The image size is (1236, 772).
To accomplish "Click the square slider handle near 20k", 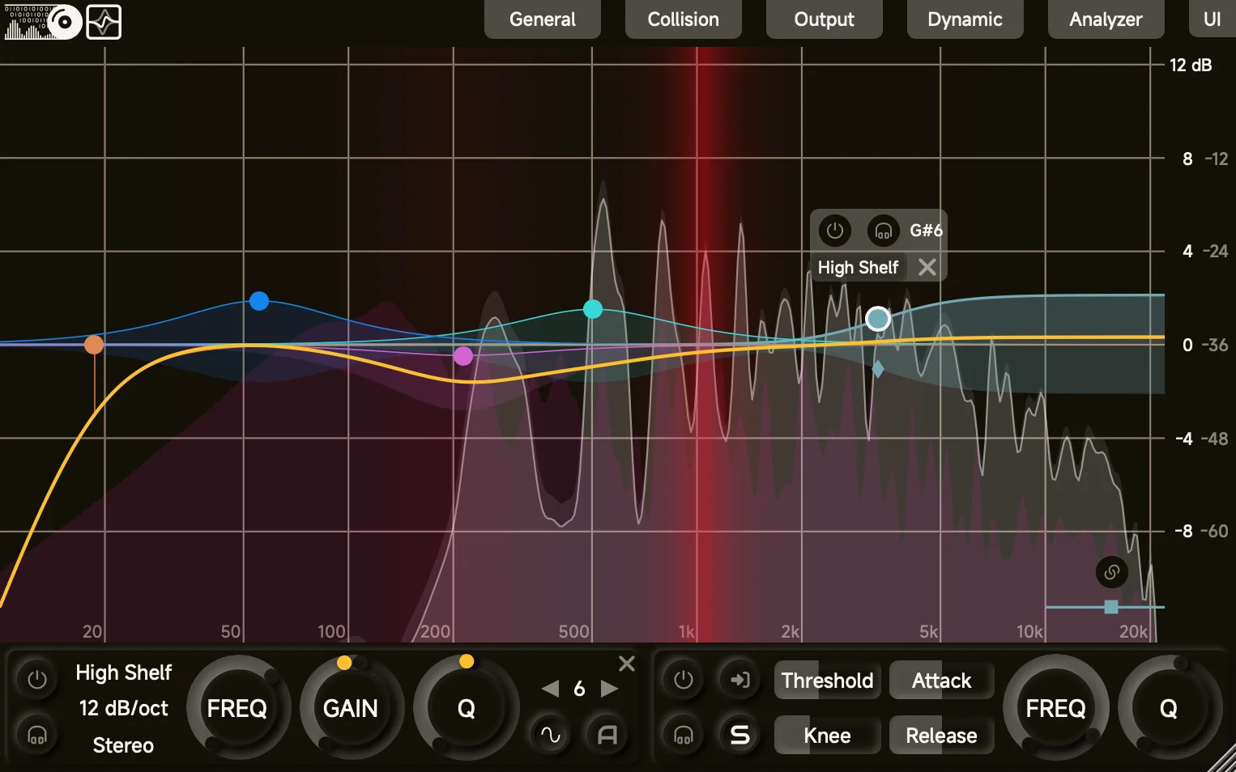I will 1111,607.
